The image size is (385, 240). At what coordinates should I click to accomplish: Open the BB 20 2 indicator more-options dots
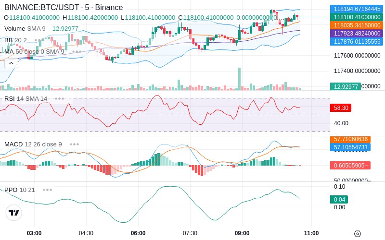coord(39,40)
